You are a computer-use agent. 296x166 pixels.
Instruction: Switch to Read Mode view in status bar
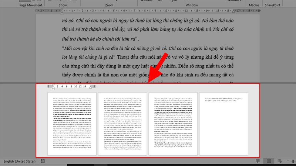(258, 162)
